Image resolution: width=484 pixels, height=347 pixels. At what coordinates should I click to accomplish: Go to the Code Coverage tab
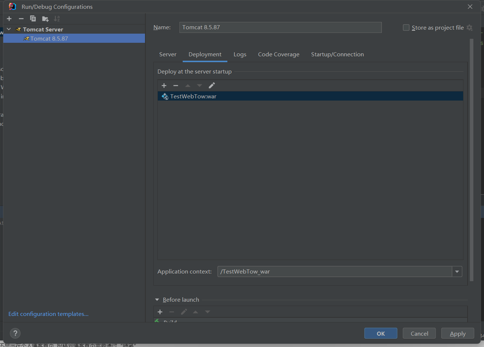pos(279,54)
